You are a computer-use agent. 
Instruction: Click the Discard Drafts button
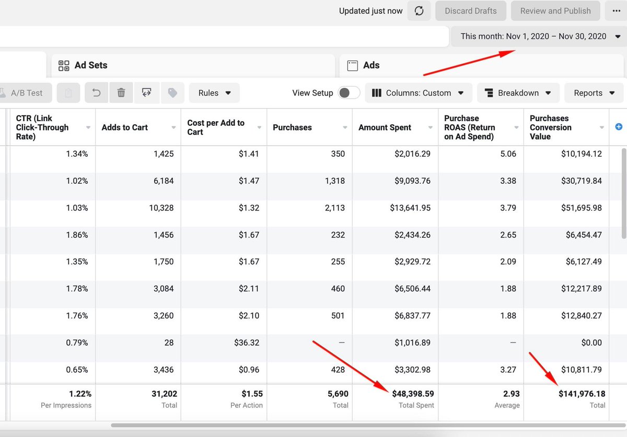click(x=471, y=11)
